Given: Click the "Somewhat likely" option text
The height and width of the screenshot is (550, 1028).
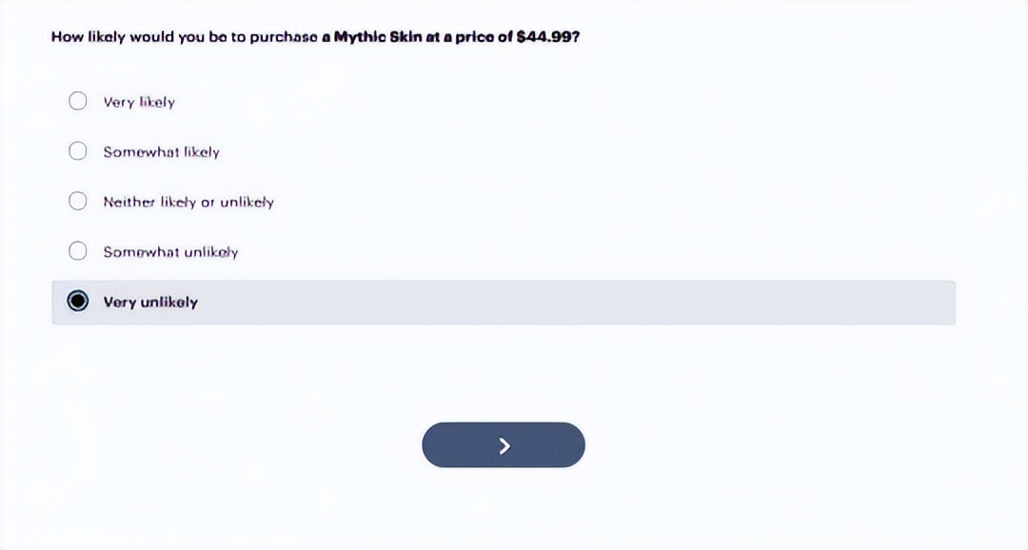Looking at the screenshot, I should pos(161,152).
